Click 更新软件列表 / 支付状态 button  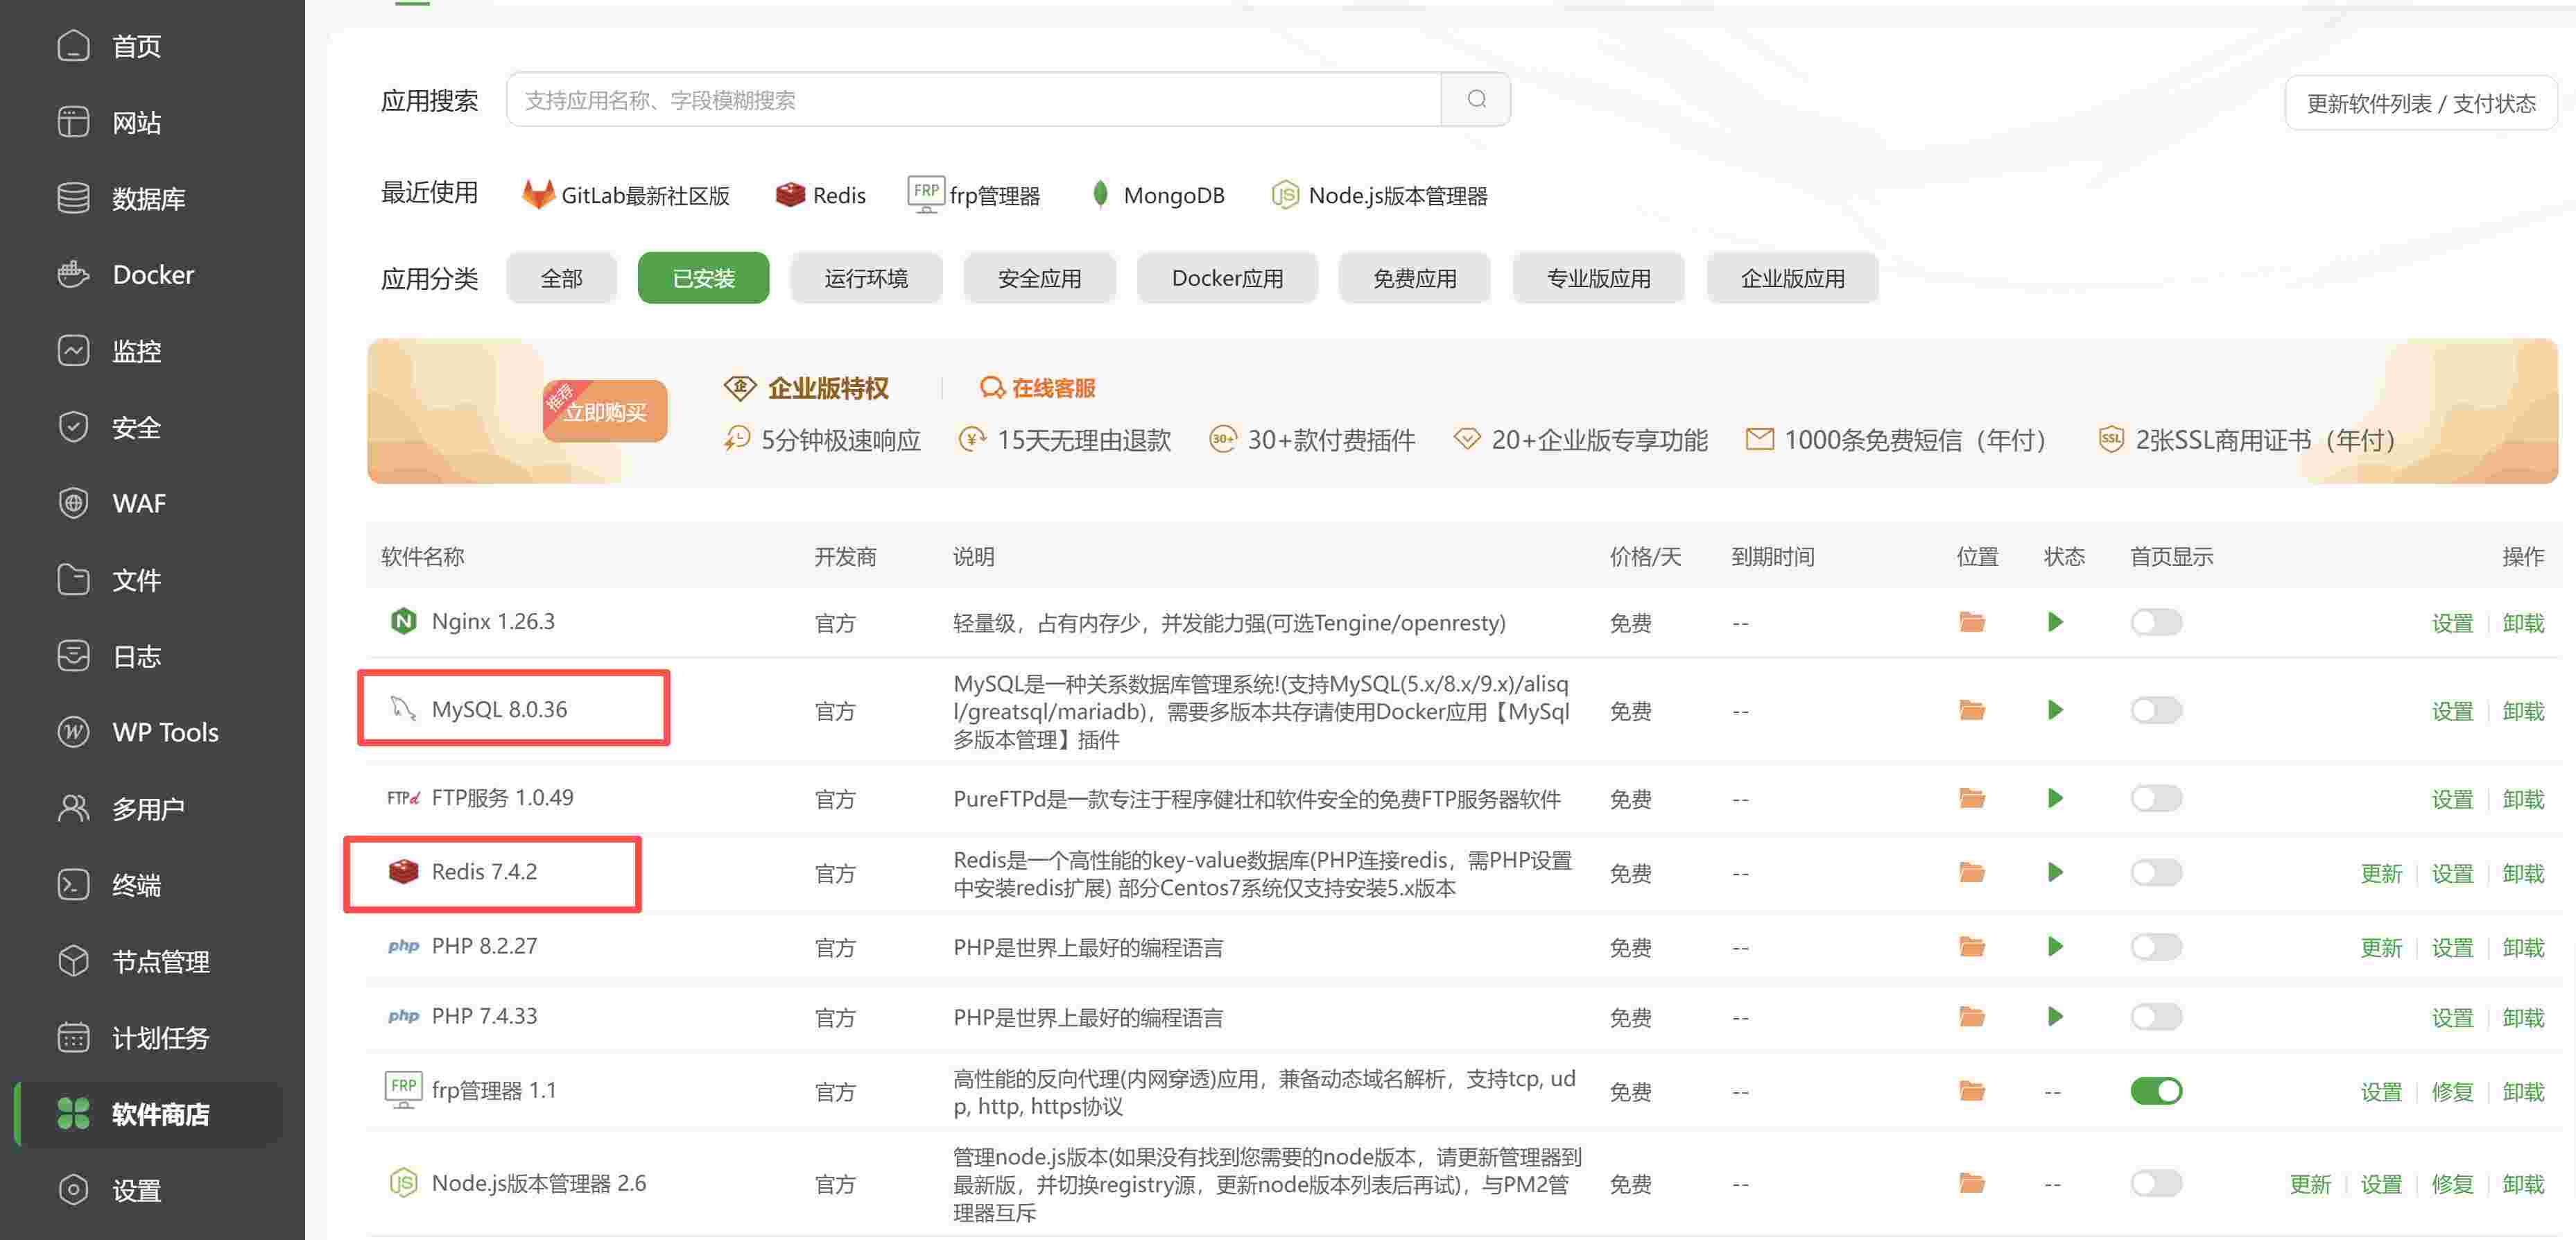pos(2420,103)
